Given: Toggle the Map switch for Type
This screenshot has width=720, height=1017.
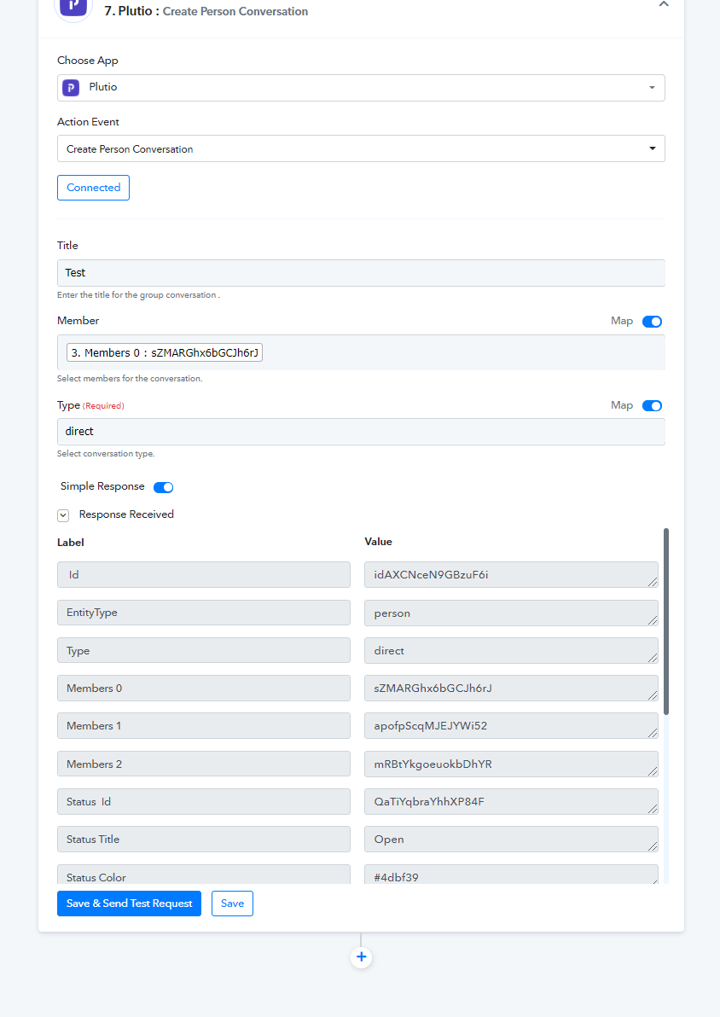Looking at the screenshot, I should (x=652, y=406).
